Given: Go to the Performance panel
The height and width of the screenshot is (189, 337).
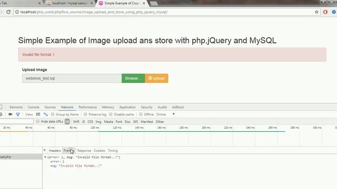Looking at the screenshot, I should [x=87, y=107].
